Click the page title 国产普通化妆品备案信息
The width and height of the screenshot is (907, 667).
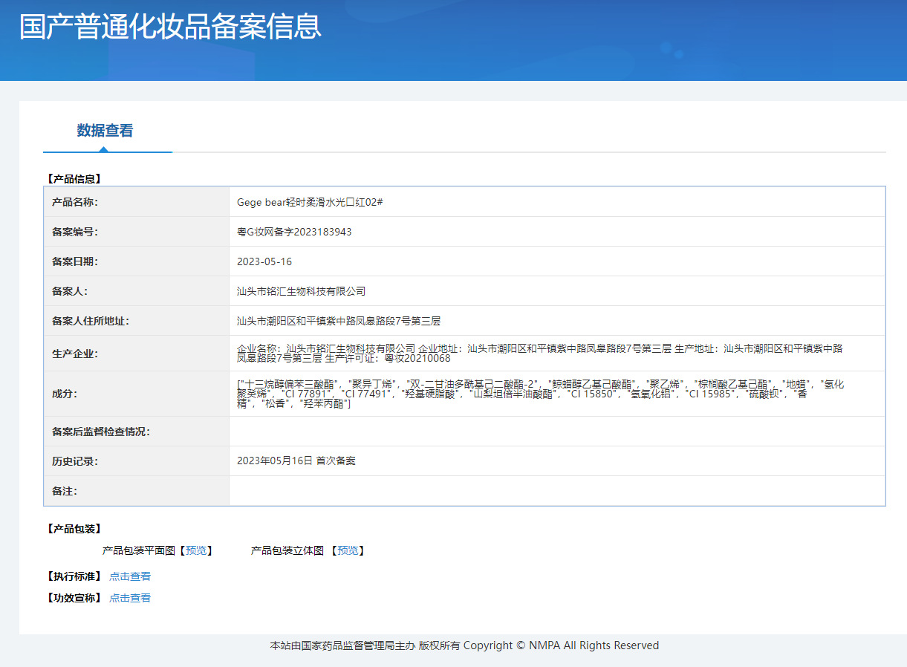click(170, 26)
